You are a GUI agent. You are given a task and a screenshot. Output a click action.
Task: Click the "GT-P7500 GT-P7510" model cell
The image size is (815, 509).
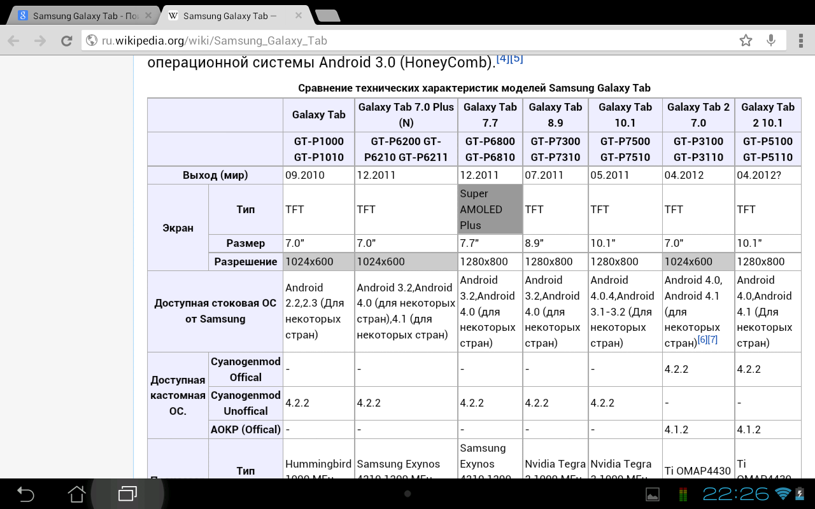tap(625, 150)
